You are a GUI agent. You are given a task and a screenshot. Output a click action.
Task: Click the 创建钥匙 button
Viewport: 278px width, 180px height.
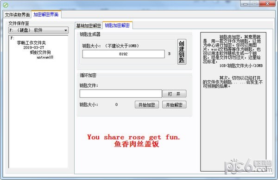tap(182, 52)
